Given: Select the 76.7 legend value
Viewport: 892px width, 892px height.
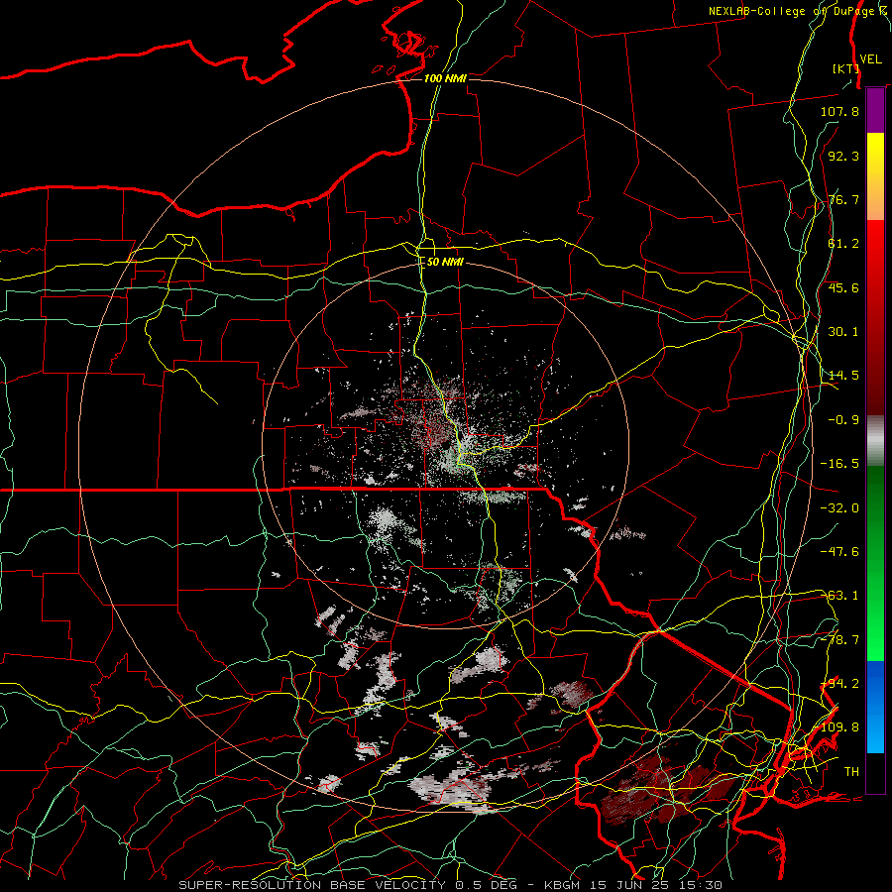Looking at the screenshot, I should (843, 199).
